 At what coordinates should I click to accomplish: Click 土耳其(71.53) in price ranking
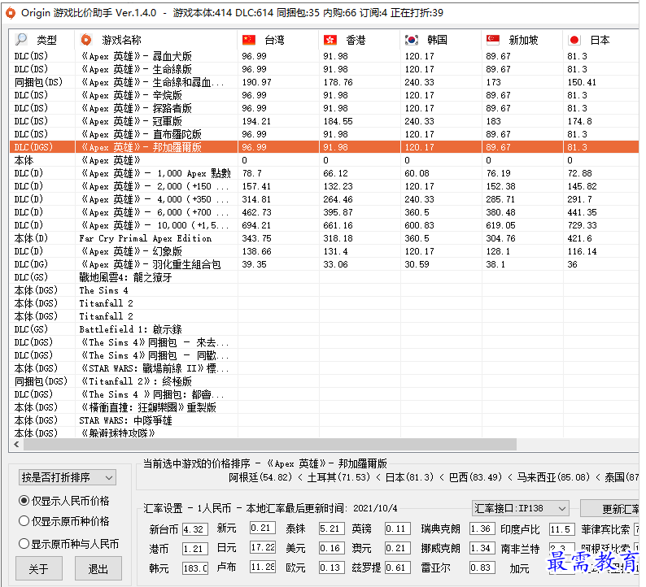click(x=338, y=477)
